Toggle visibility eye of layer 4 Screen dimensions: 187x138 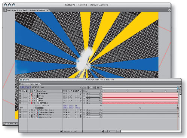[x=20, y=101]
